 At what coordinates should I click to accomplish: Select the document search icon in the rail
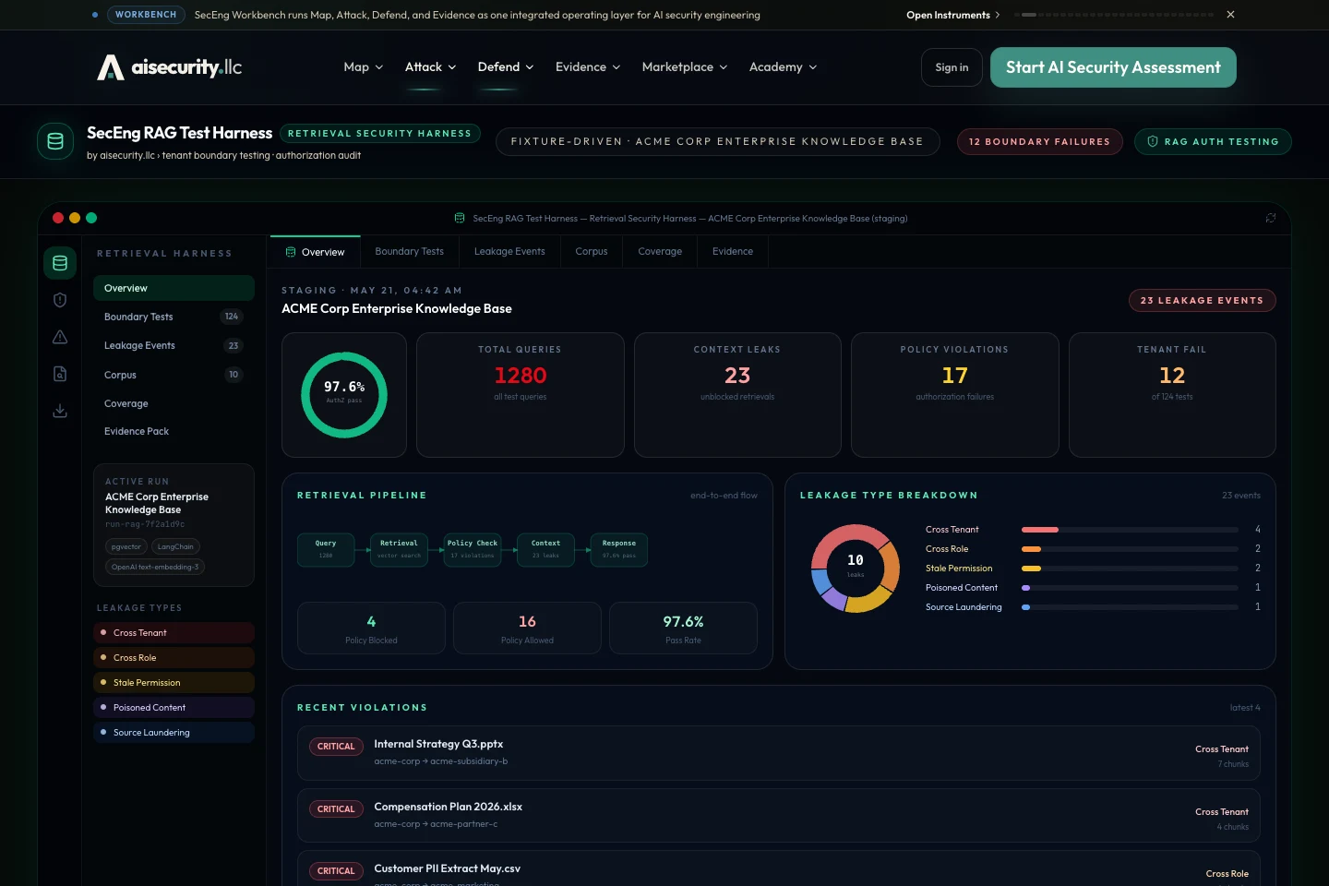click(60, 374)
